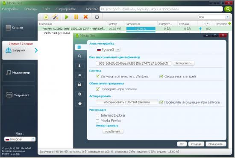Select the Realtek ALC662 download row

point(135,29)
